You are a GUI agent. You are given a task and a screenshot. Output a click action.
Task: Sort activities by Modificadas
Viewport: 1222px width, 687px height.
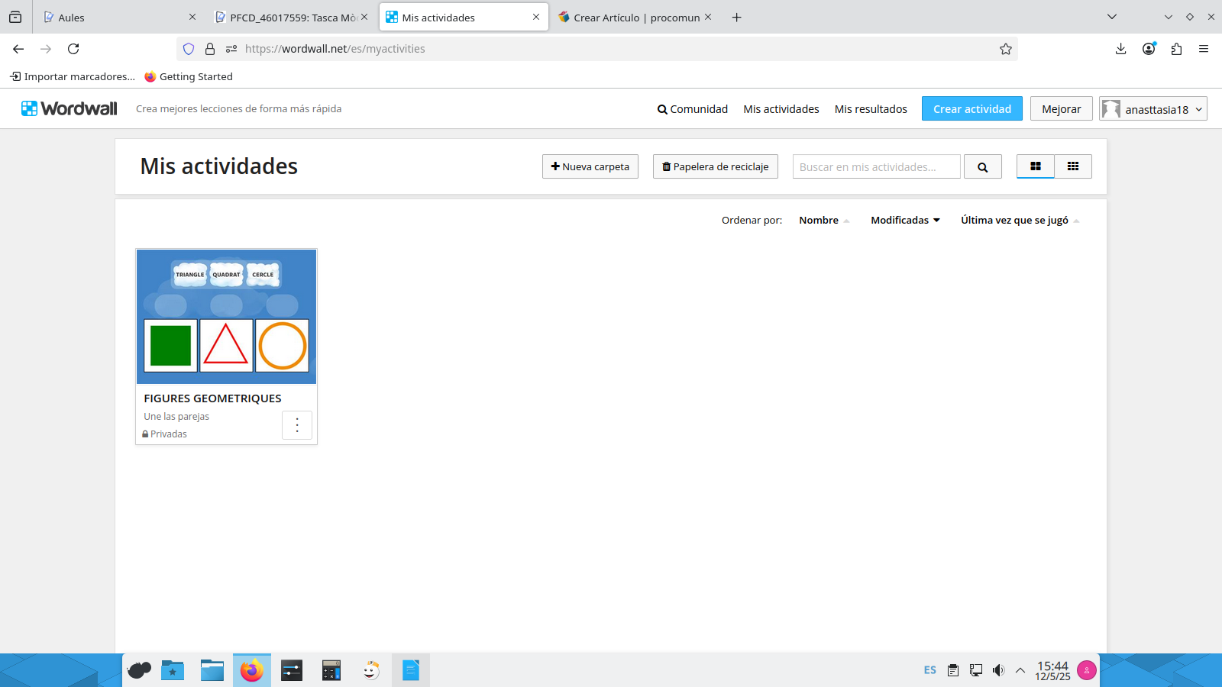(905, 220)
